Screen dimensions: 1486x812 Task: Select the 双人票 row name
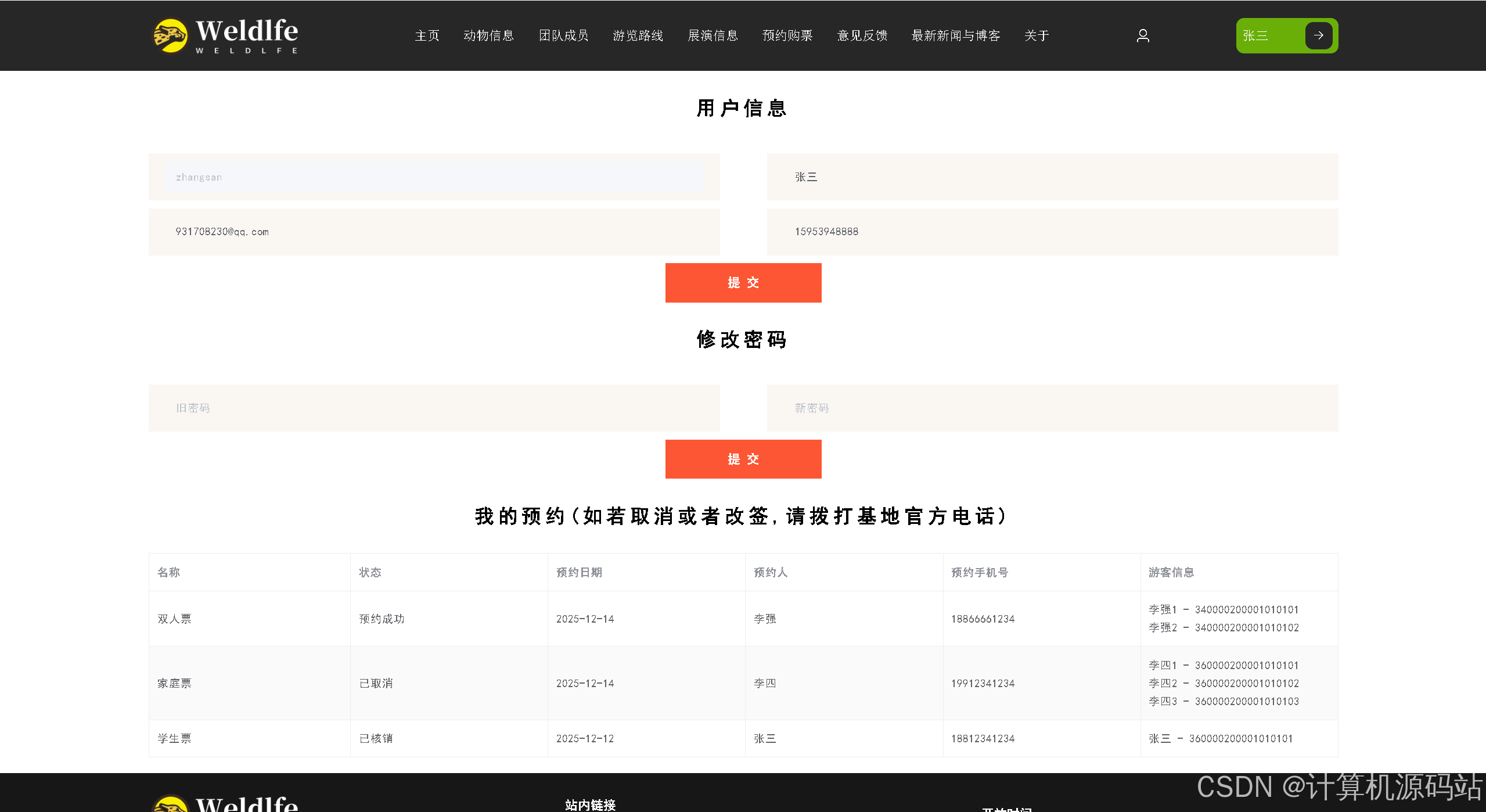175,619
